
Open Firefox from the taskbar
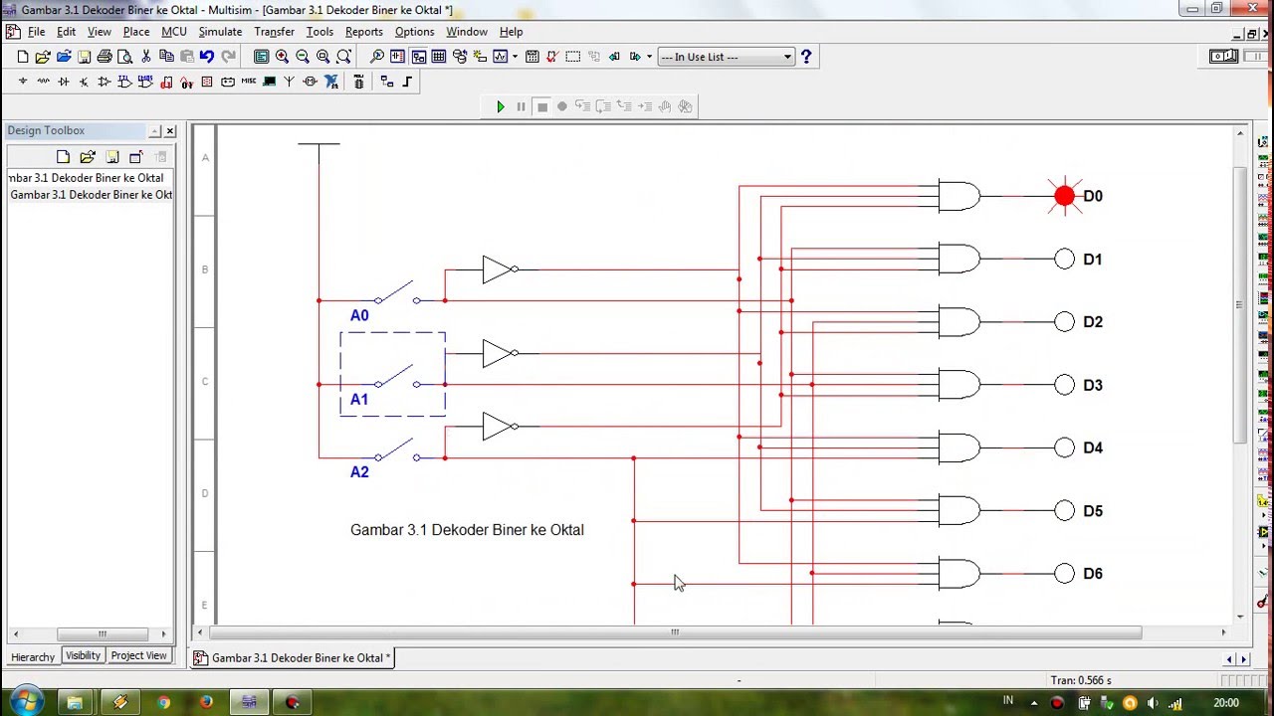coord(206,702)
